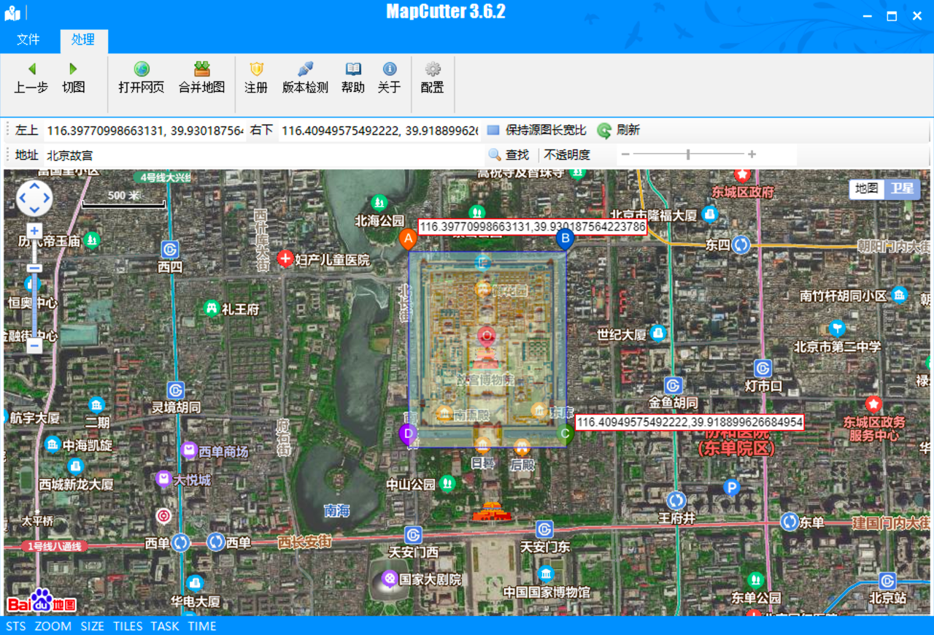
Task: Click the top-left coordinate label on map
Action: (x=532, y=227)
